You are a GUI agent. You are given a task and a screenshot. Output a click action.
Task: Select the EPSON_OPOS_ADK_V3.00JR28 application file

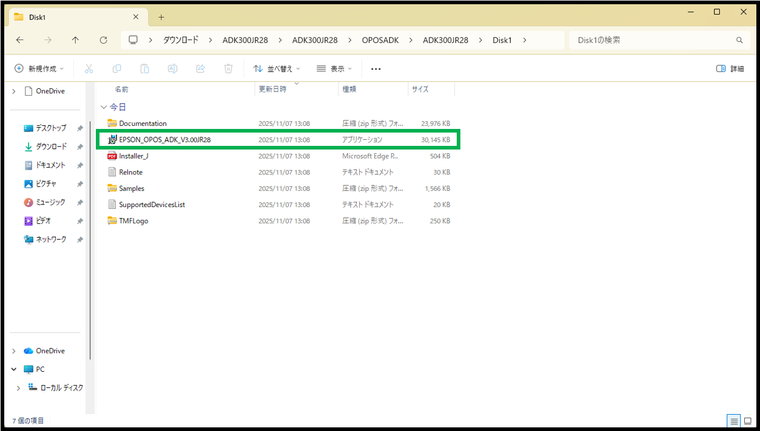[x=164, y=140]
